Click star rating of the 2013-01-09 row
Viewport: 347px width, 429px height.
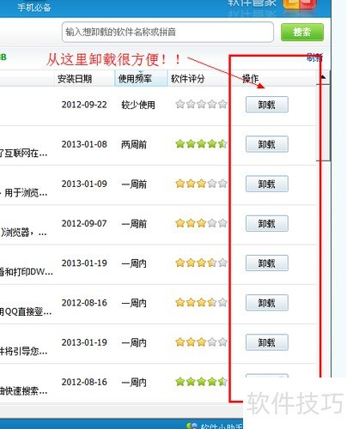(x=201, y=184)
